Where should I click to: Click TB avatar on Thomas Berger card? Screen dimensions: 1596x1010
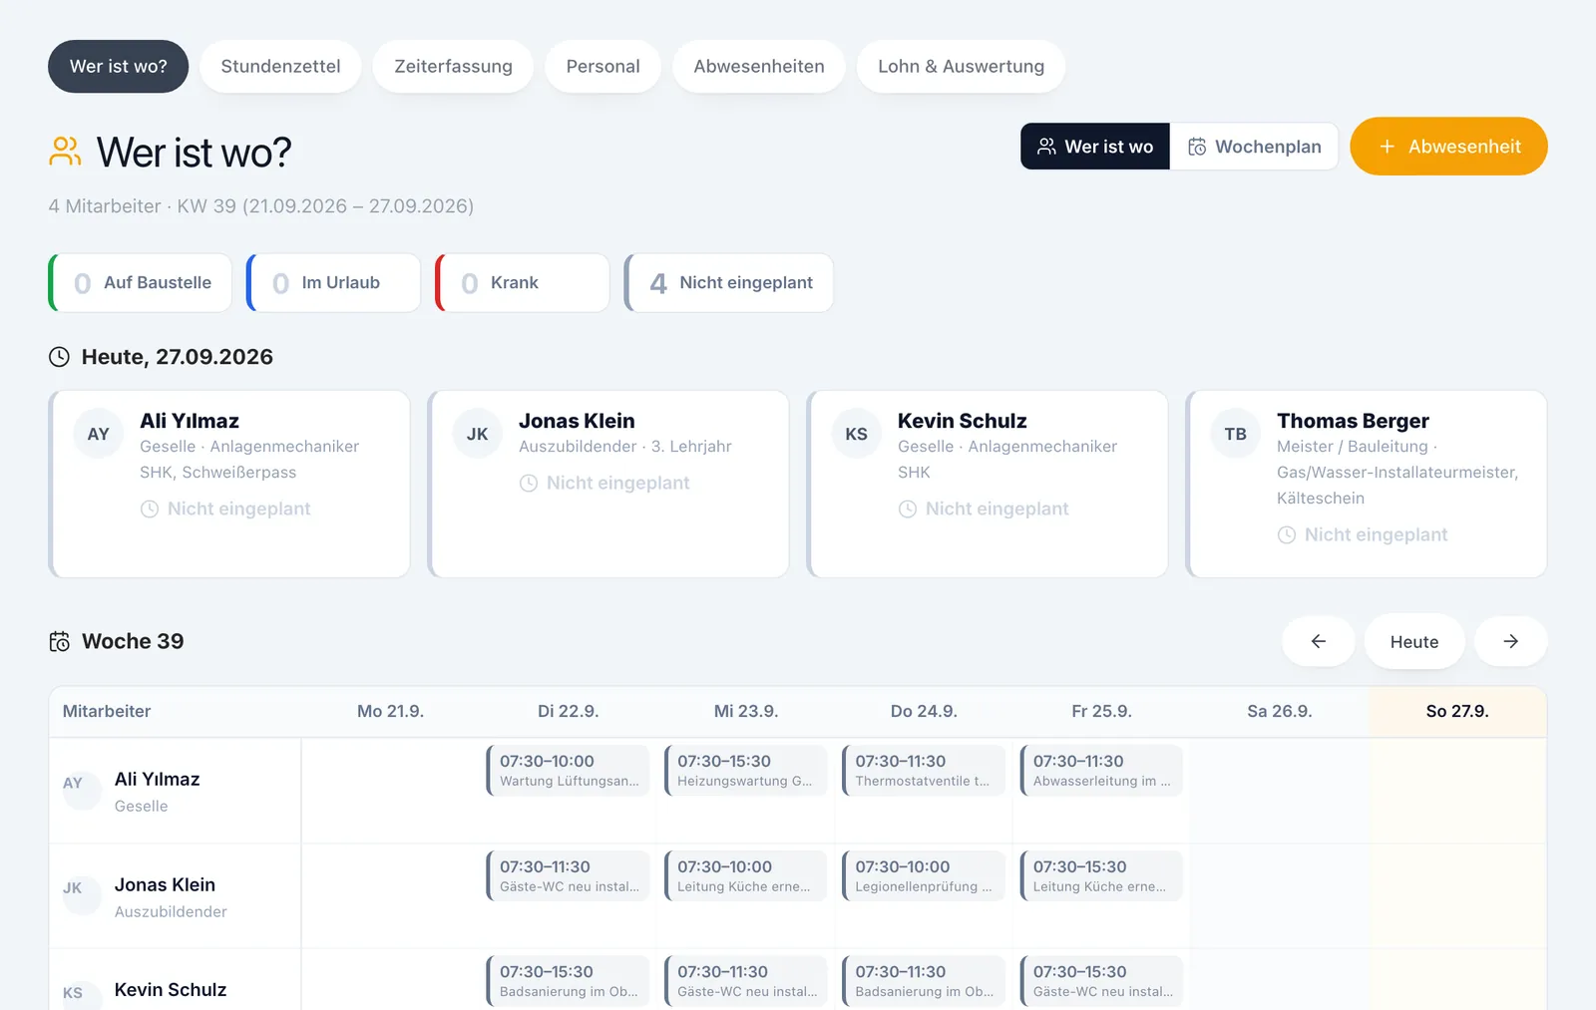coord(1235,434)
